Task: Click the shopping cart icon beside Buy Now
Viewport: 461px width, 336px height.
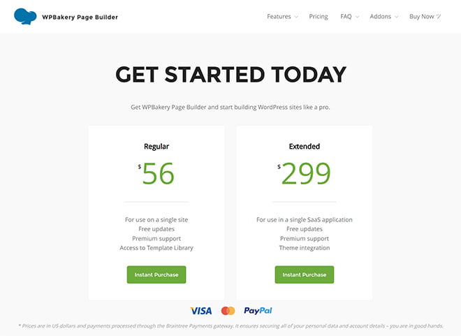Action: click(439, 17)
